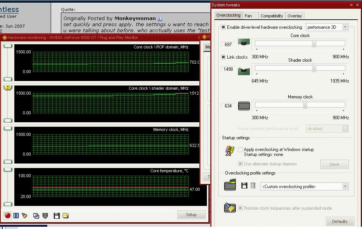This screenshot has width=362, height=229.
Task: Click the Core clock value field showing 697
Action: (x=228, y=44)
